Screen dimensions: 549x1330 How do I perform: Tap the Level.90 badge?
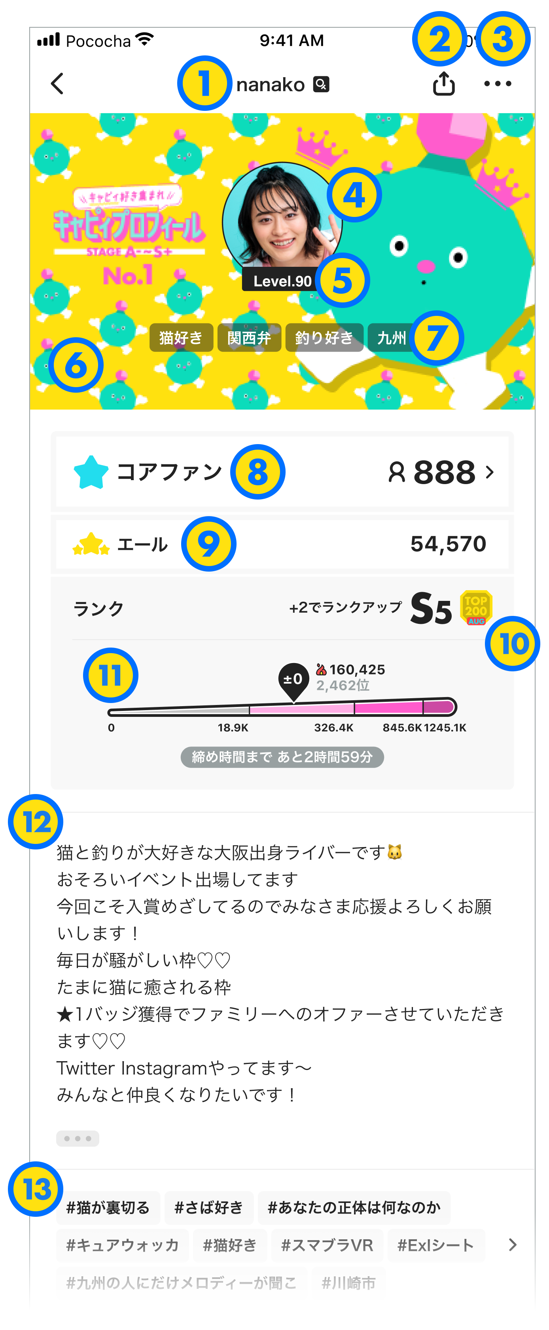click(282, 280)
